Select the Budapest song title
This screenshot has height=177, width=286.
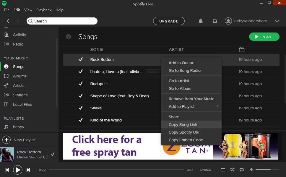pyautogui.click(x=99, y=84)
